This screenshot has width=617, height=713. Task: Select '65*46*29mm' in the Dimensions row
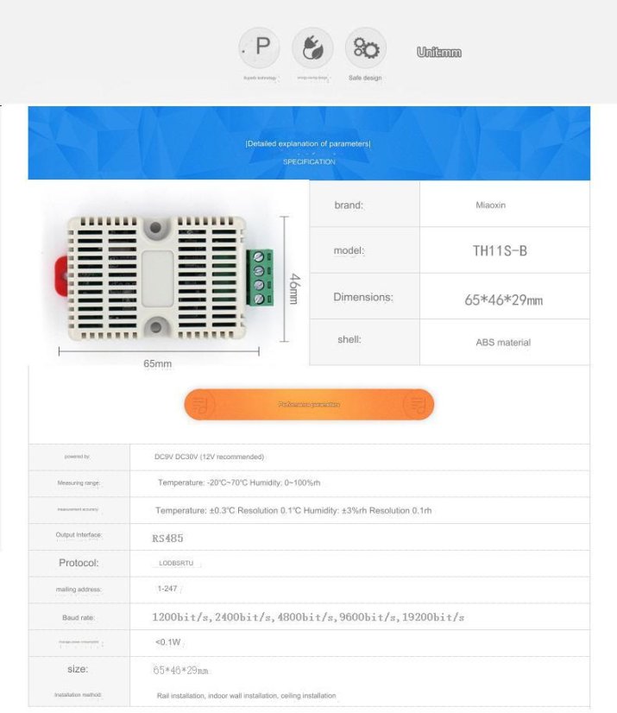coord(503,300)
